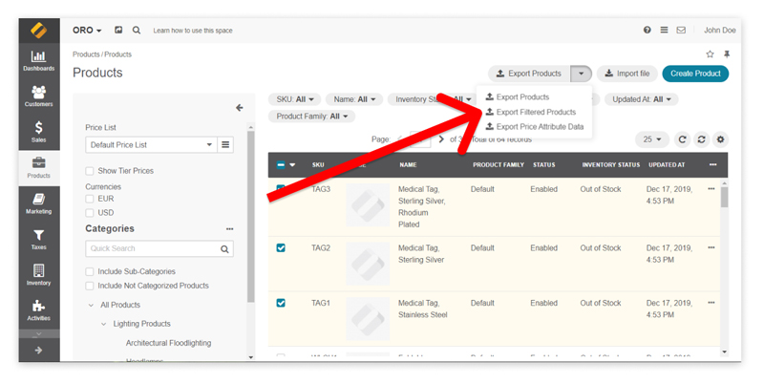Check the EUR currency checkbox

[90, 199]
